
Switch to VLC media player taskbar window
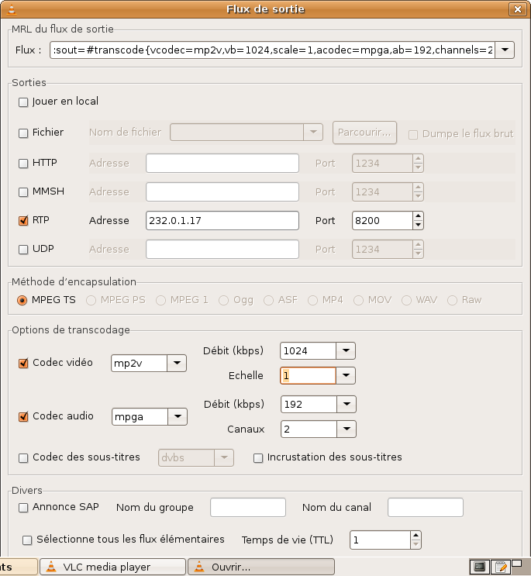pos(112,567)
